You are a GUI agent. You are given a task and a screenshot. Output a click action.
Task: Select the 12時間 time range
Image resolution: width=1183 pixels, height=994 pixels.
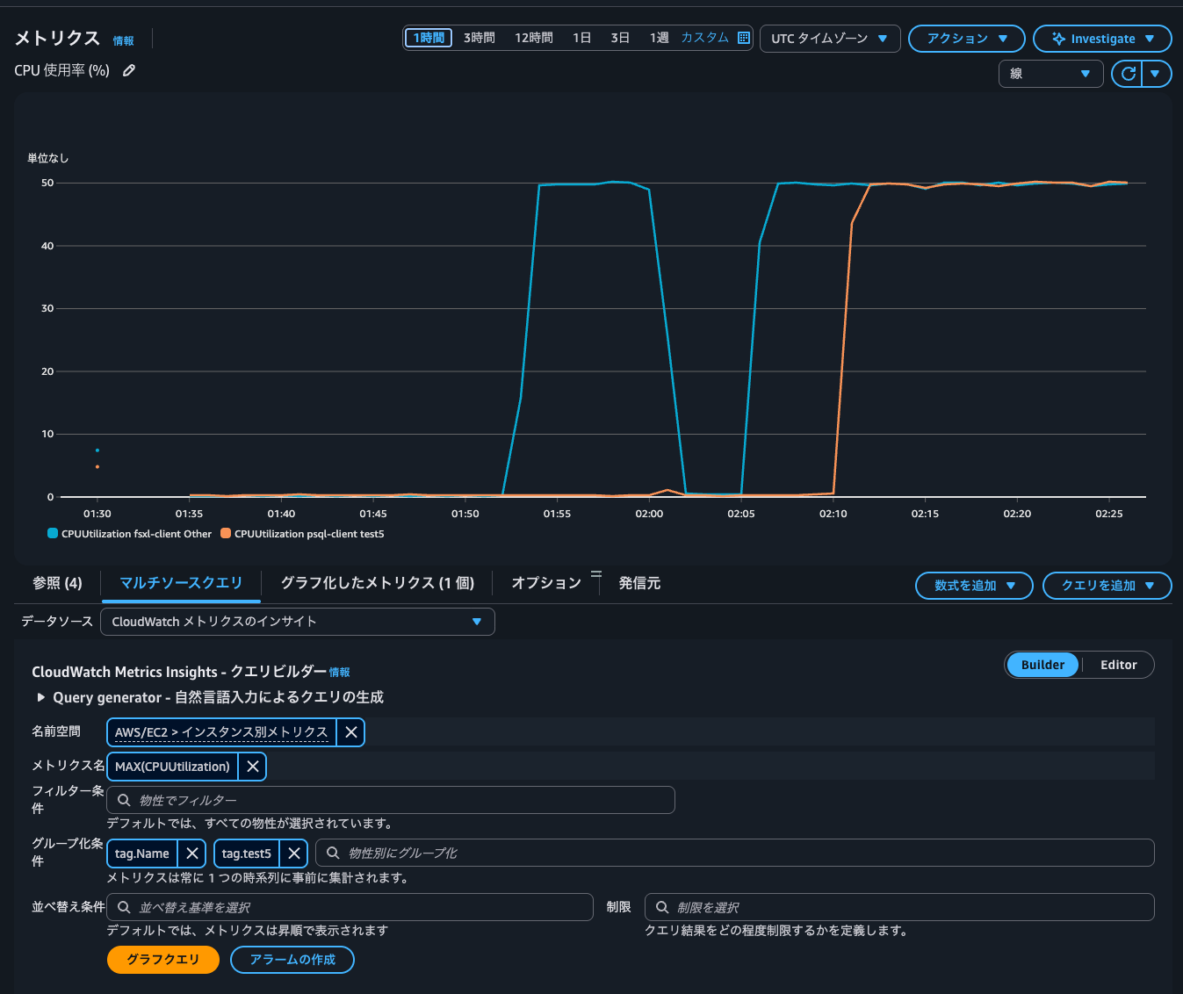tap(534, 38)
